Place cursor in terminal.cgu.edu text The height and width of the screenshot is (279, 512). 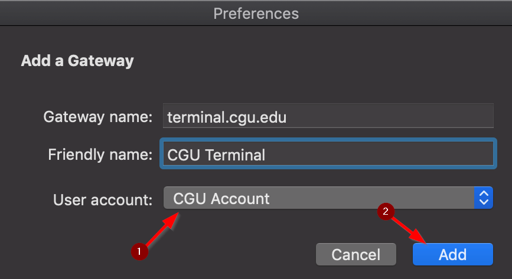click(227, 117)
